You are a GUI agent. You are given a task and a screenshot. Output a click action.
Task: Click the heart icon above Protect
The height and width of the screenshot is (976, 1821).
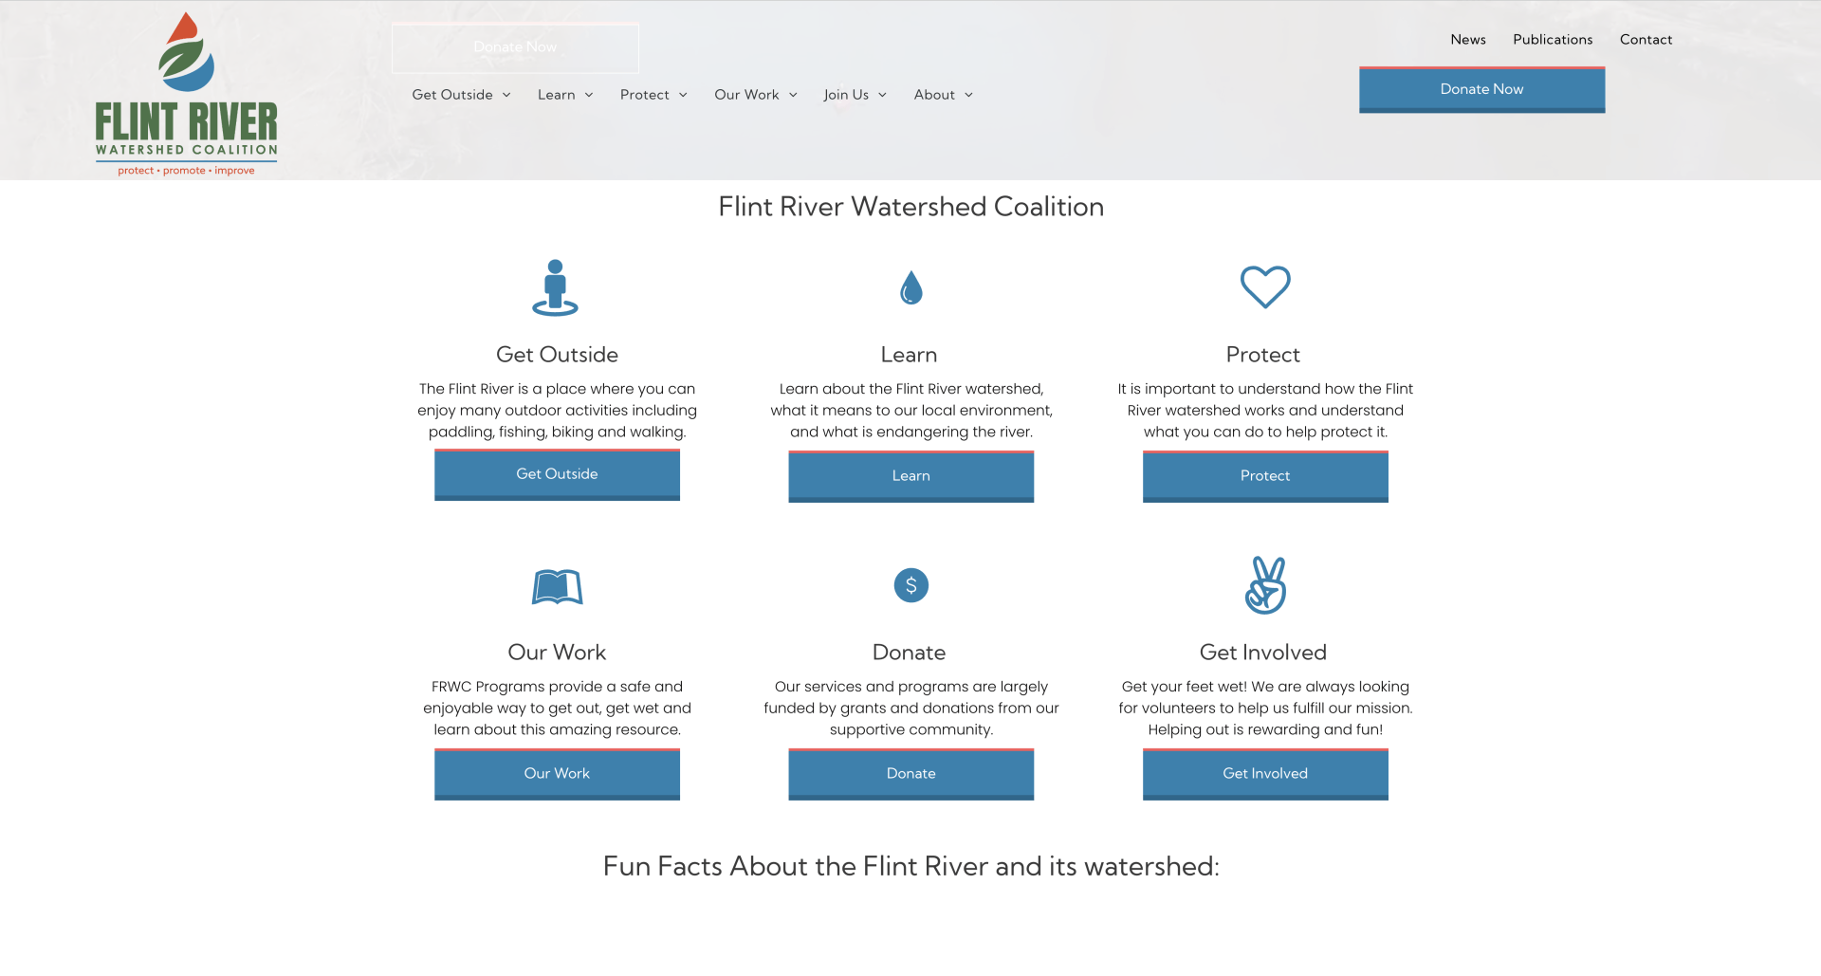[x=1265, y=286]
